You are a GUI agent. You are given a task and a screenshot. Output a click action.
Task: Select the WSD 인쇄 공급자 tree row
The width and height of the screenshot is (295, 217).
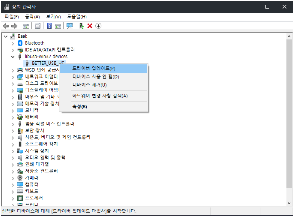click(x=42, y=70)
